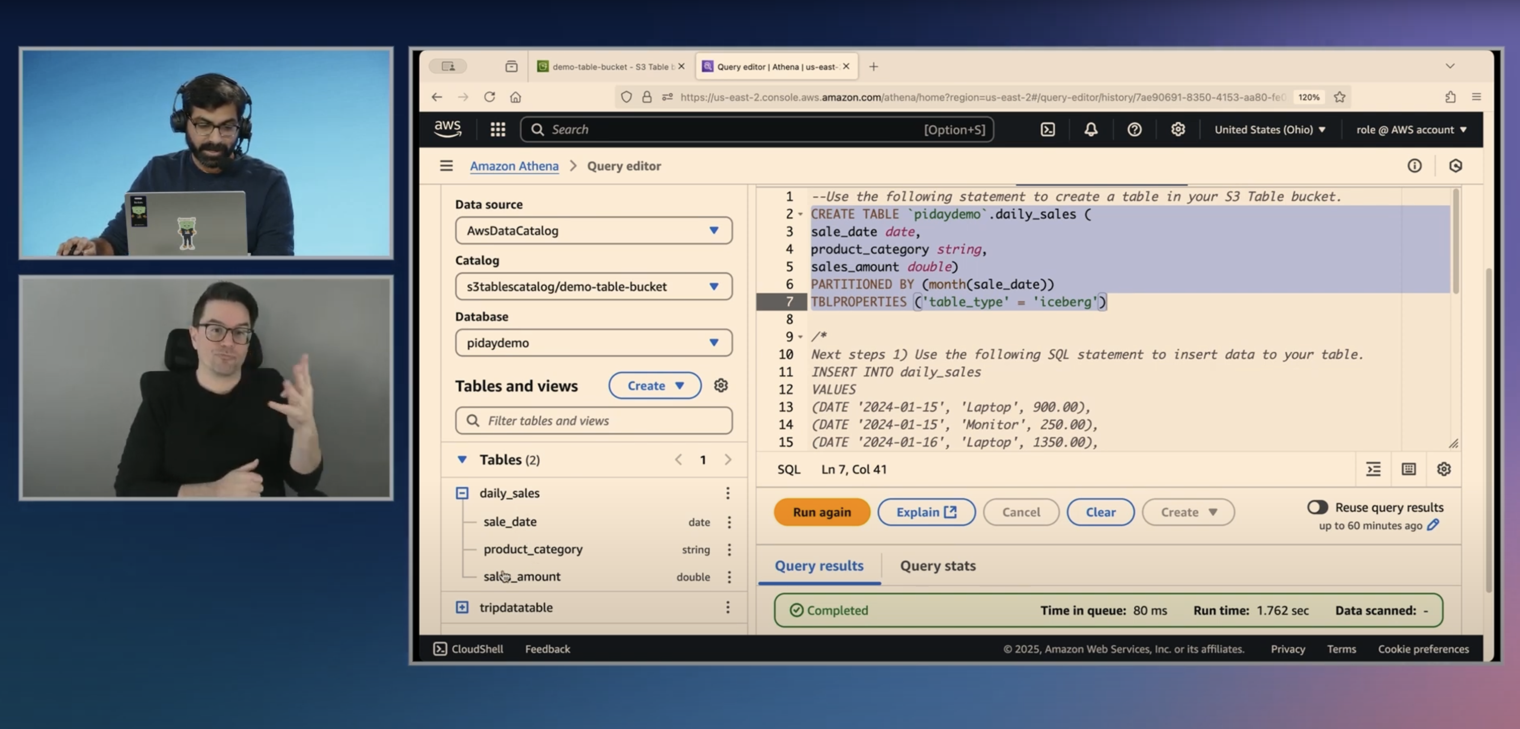Edit reuse query results time with the pencil
Image resolution: width=1520 pixels, height=729 pixels.
coord(1433,525)
